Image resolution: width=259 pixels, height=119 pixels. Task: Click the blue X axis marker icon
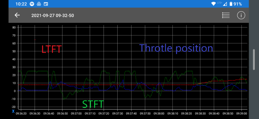coord(13,111)
